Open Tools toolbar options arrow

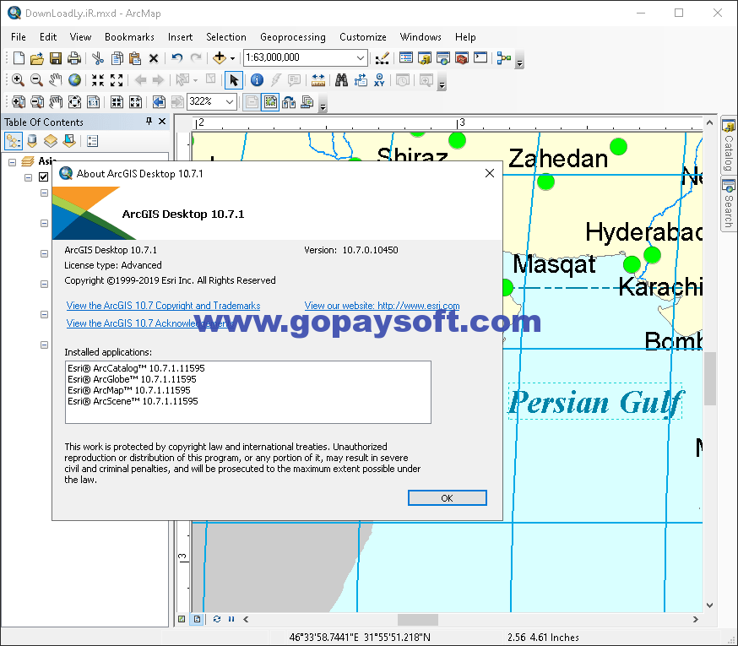click(442, 84)
